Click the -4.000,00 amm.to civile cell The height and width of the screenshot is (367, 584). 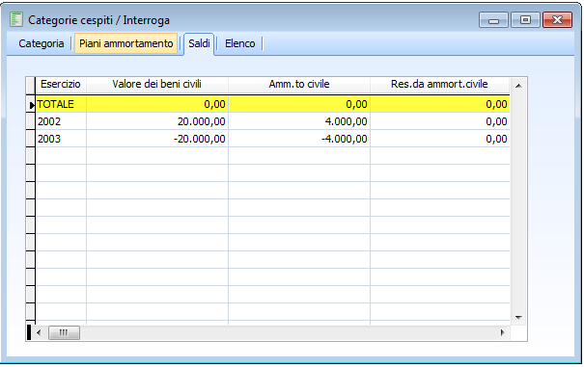tap(299, 139)
